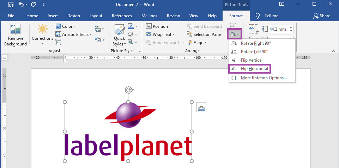The width and height of the screenshot is (339, 168).
Task: Click the Selection Pane button
Action: [204, 34]
